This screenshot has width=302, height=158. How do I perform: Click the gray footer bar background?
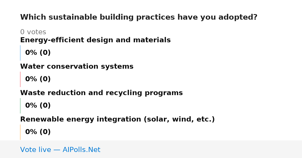coord(201,149)
